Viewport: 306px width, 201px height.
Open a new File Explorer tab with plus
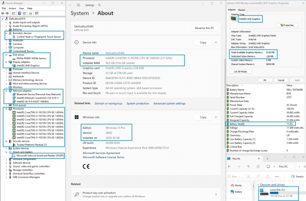click(x=267, y=159)
